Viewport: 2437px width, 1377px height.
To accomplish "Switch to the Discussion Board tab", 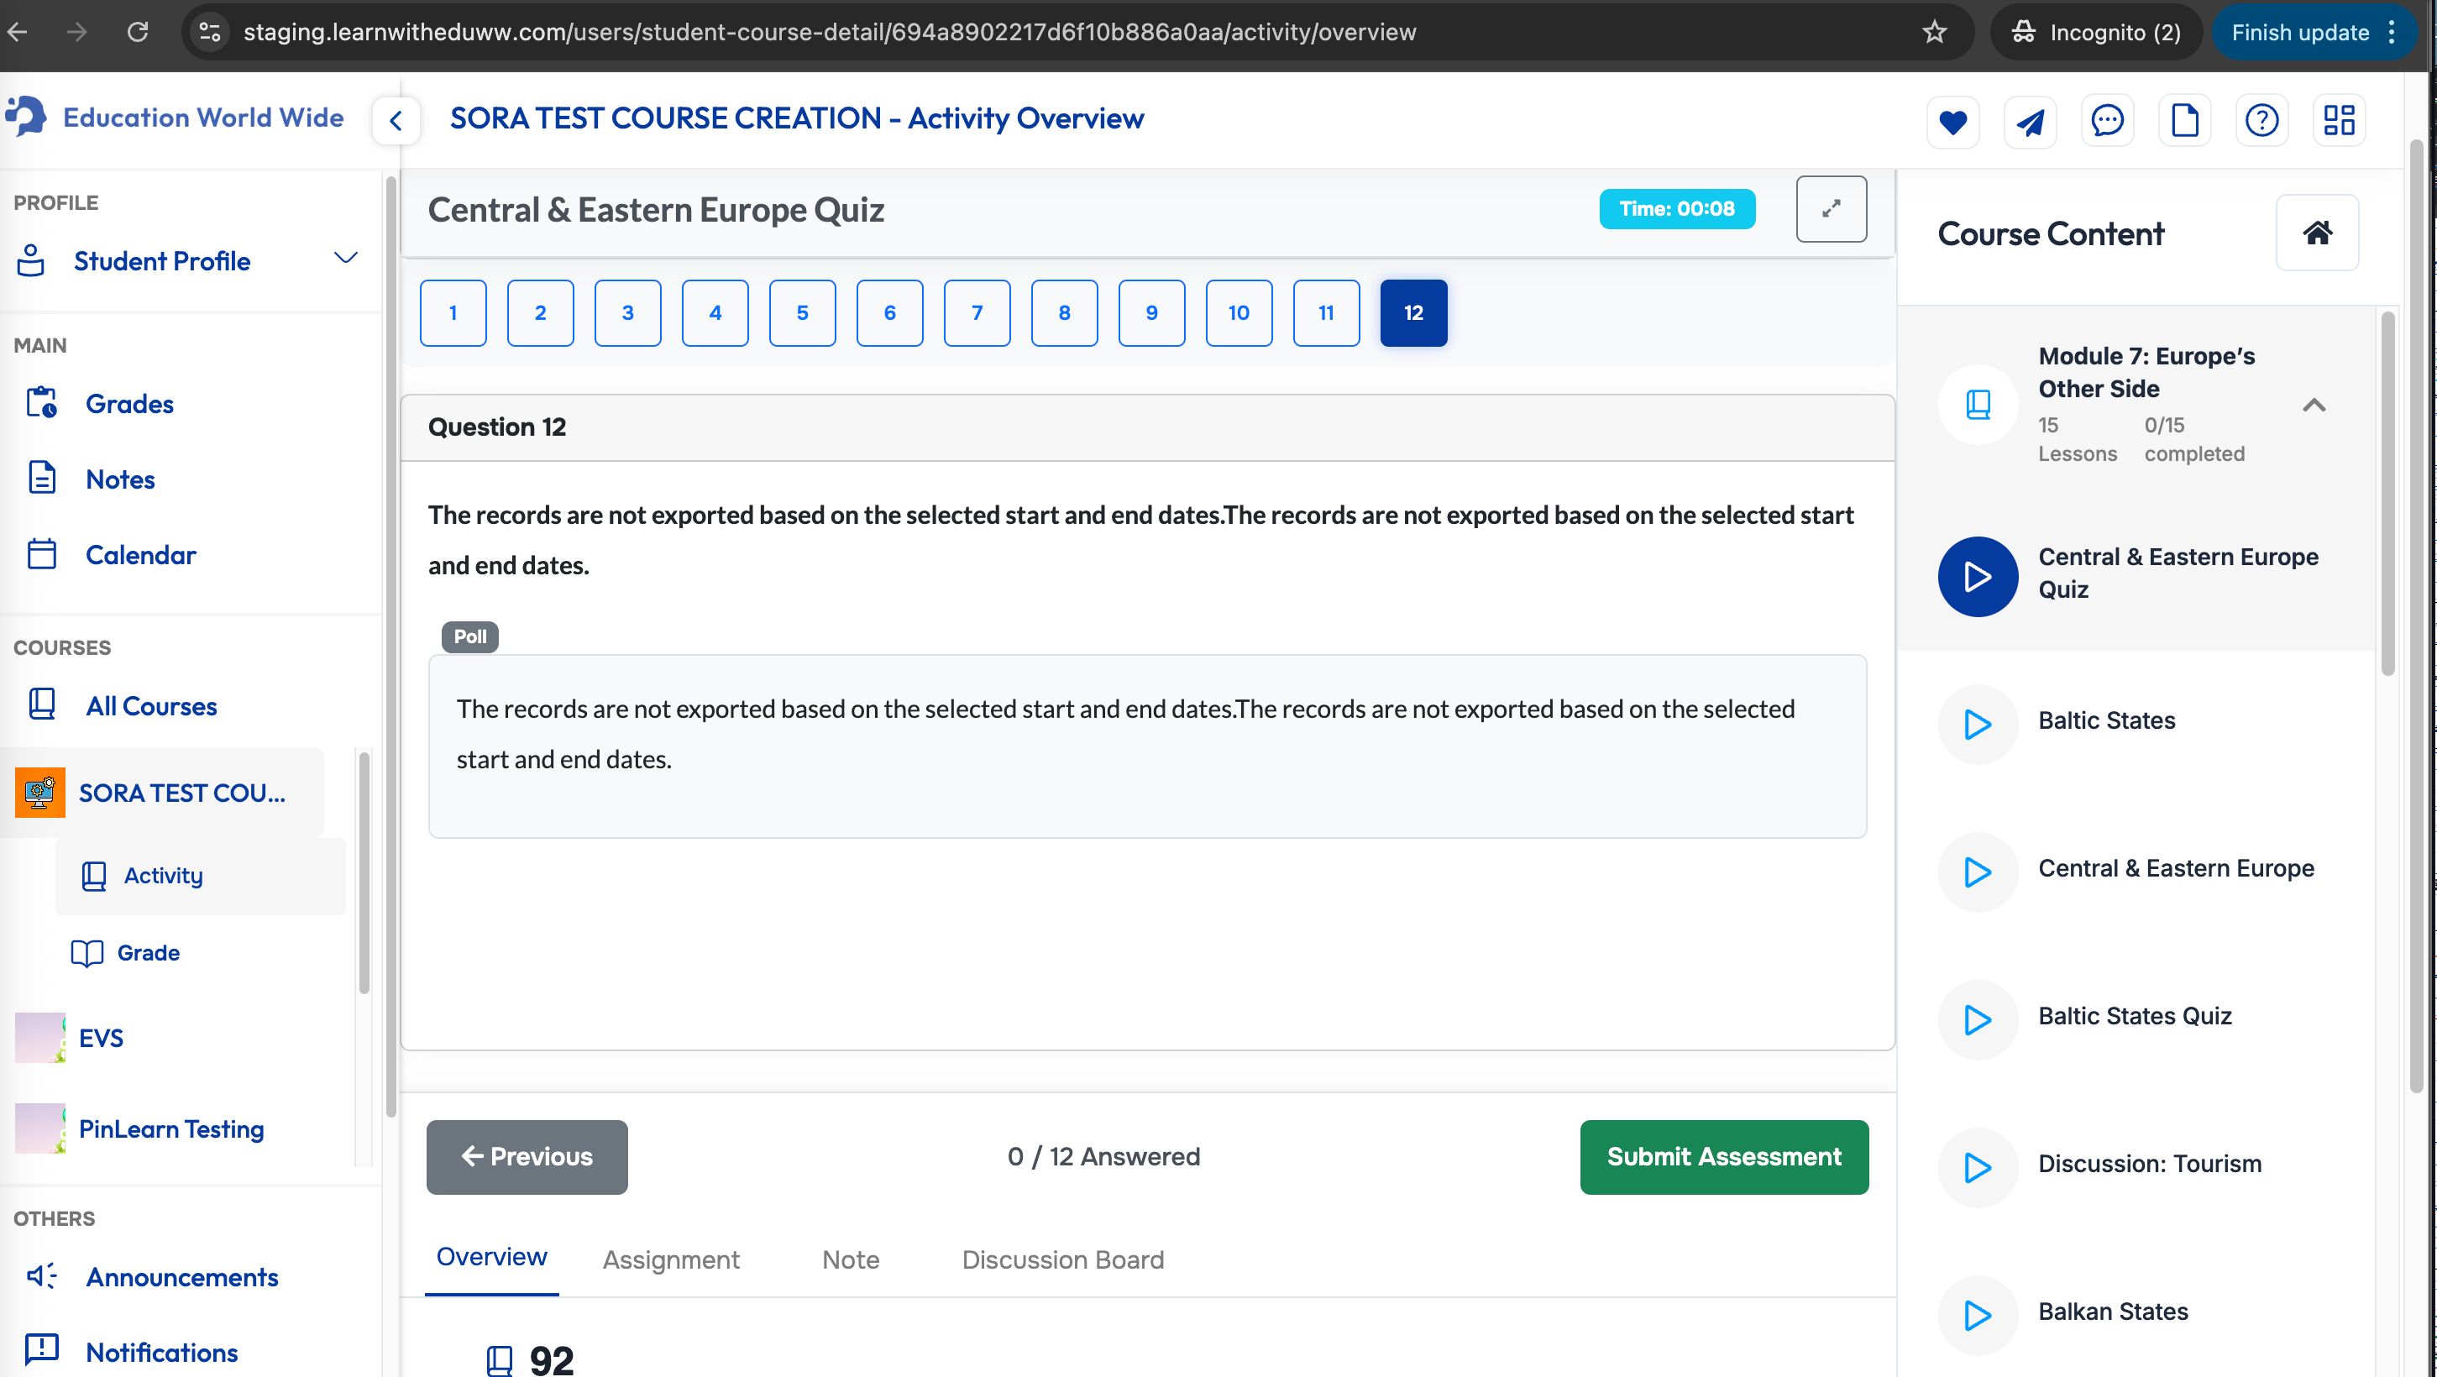I will (x=1062, y=1259).
